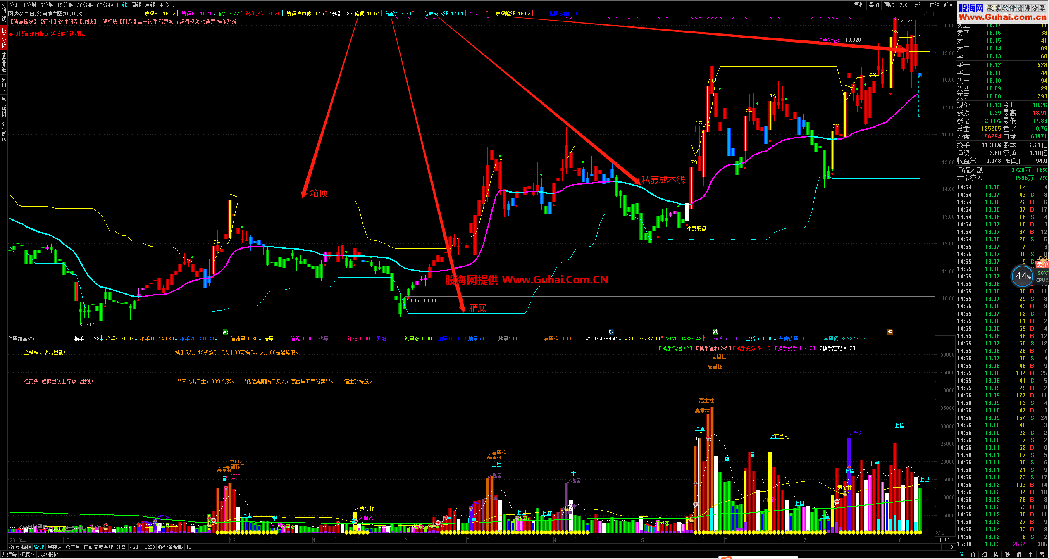Select 杨肃江1250 template
Viewport: 1049px width, 559px height.
[x=142, y=547]
